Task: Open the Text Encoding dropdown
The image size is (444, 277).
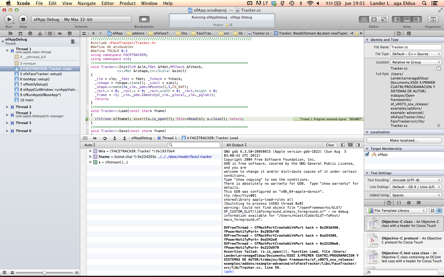Action: pos(416,180)
